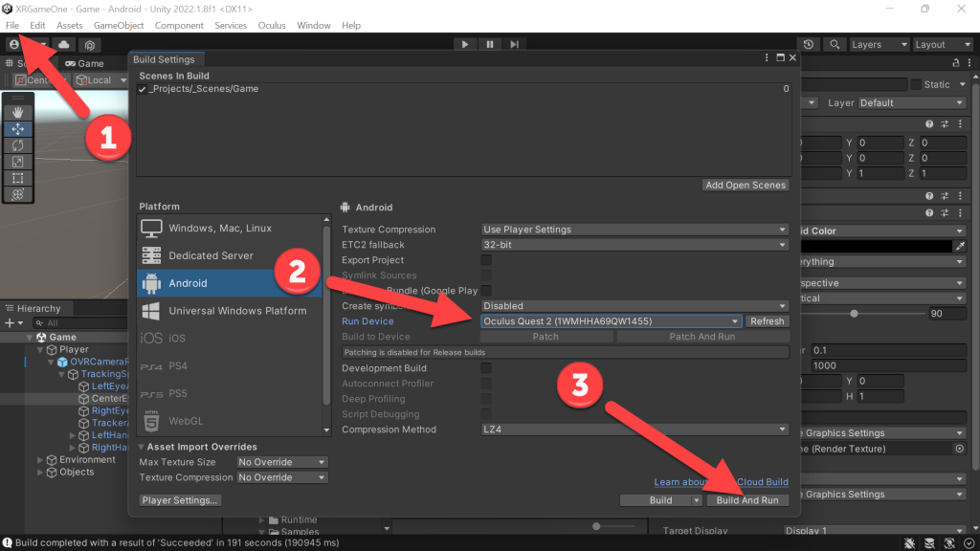Viewport: 980px width, 551px height.
Task: Open the Edit menu
Action: coord(37,26)
